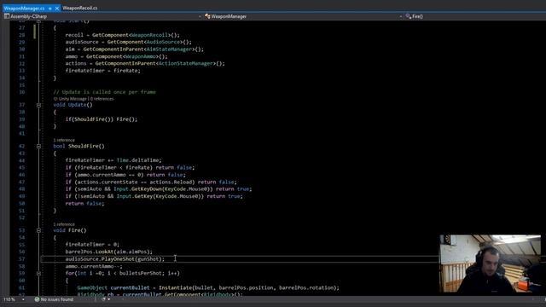Viewport: 546px width, 307px height.
Task: Click 'aim = GetComponentInParent<AimStateManager>();' line
Action: 135,49
